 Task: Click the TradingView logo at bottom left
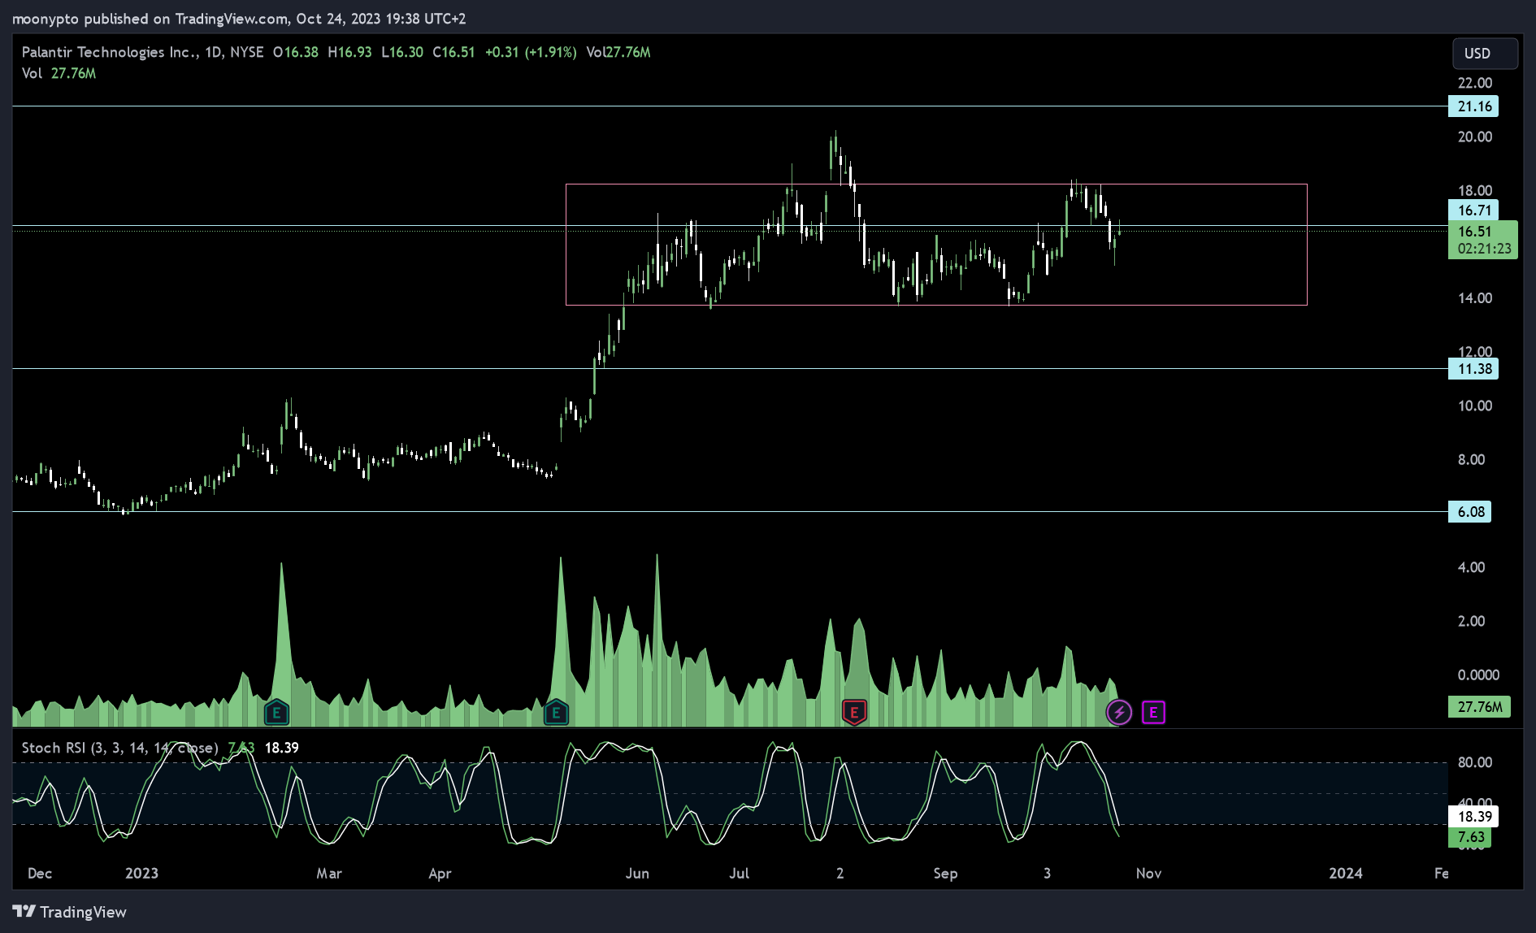(70, 912)
